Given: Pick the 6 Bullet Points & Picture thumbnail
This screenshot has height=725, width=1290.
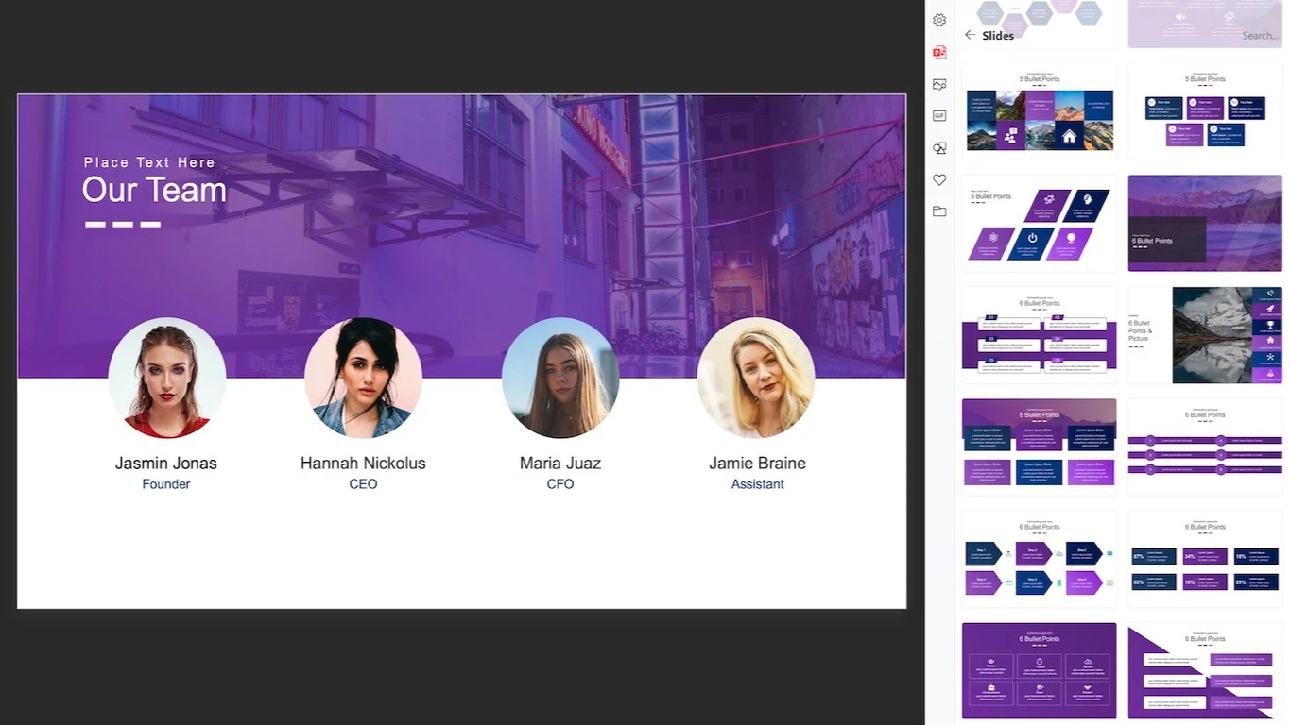Looking at the screenshot, I should [1205, 335].
